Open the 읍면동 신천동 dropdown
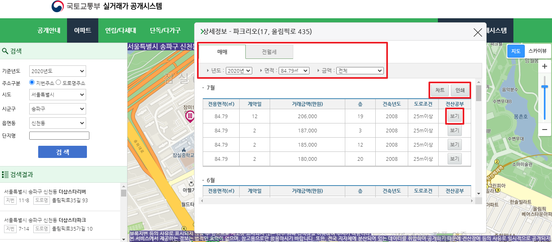Image resolution: width=552 pixels, height=242 pixels. pyautogui.click(x=58, y=123)
